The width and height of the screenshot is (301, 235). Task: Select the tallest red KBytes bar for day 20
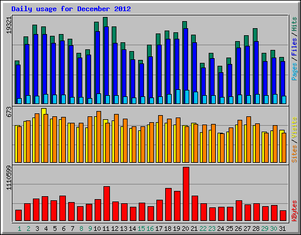186,194
